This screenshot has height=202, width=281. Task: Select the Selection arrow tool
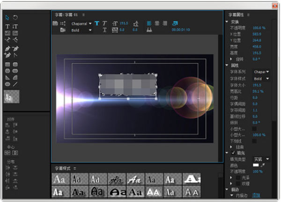pos(7,17)
